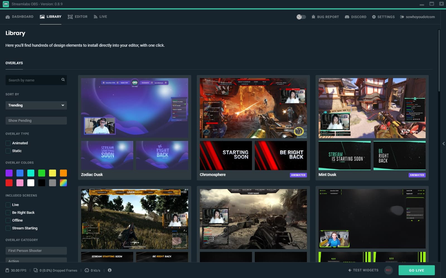Expand the Action overlay category
The width and height of the screenshot is (446, 278).
[36, 261]
